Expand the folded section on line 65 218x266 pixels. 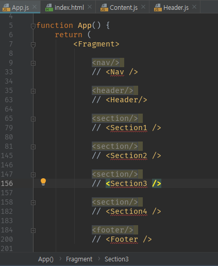(33, 119)
